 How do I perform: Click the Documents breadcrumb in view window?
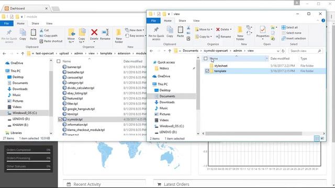point(191,51)
